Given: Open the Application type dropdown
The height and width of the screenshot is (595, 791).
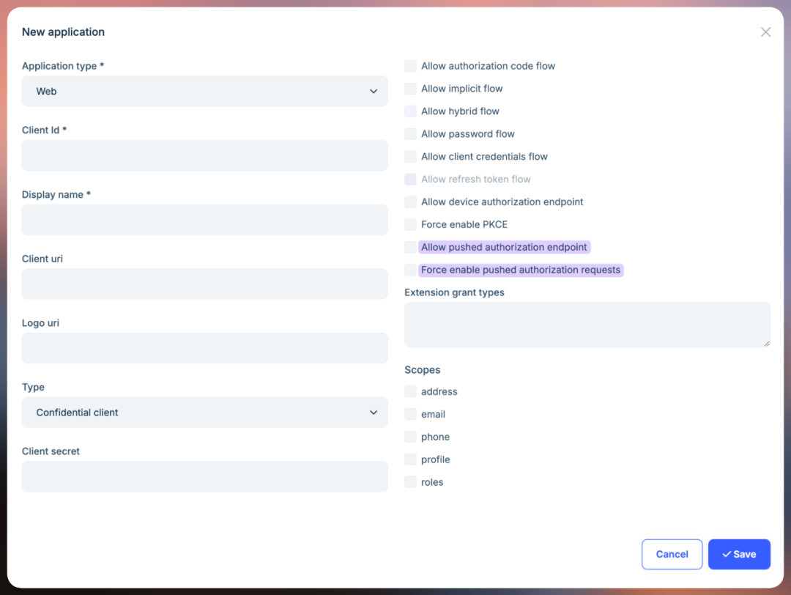Looking at the screenshot, I should (x=204, y=91).
